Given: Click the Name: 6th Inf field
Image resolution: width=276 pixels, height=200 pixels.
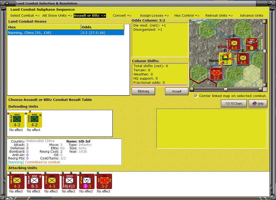Looking at the screenshot, I should click(78, 141).
